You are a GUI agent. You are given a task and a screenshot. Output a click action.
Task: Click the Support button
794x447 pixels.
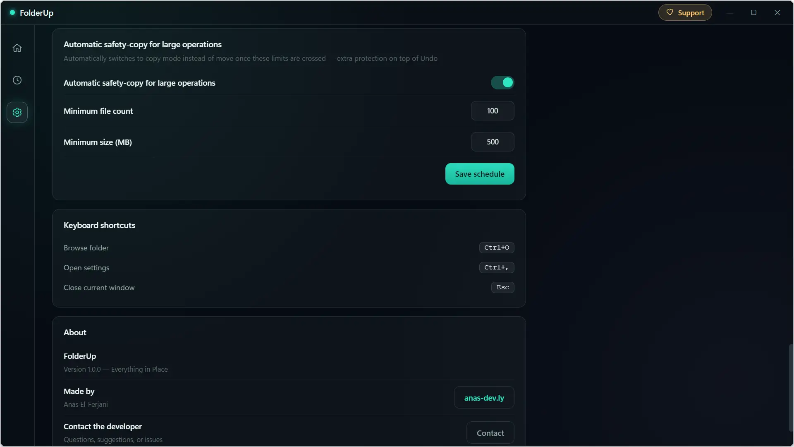[685, 12]
